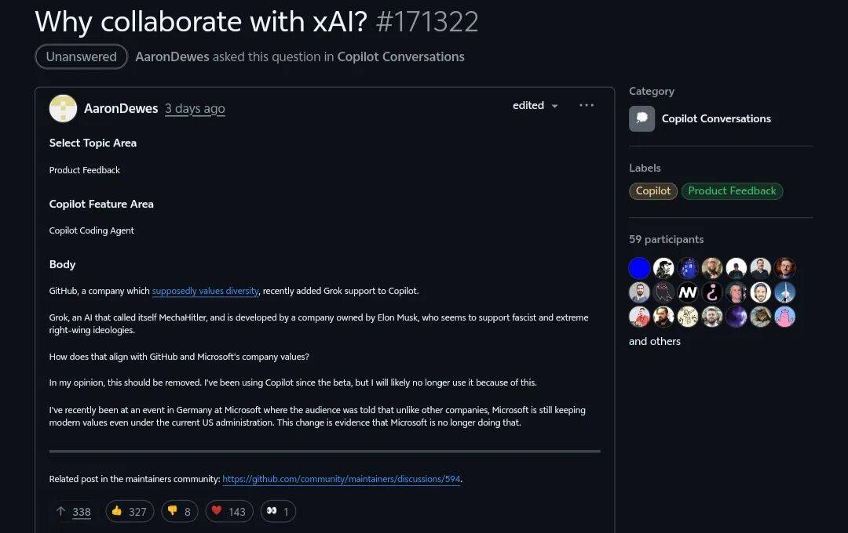
Task: Click the solid blue participant avatar
Action: [x=639, y=268]
